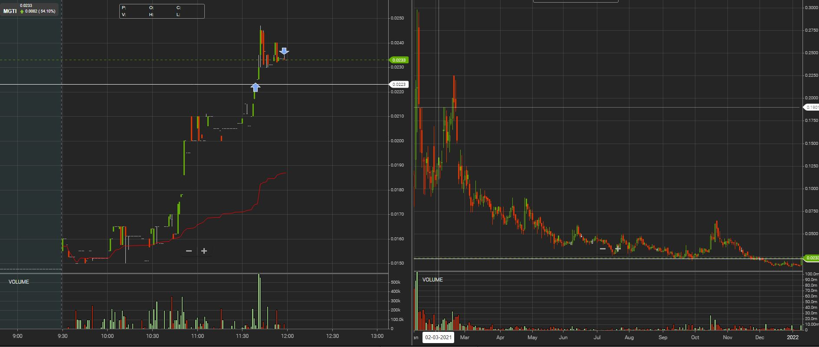Click the tallest green volume bar near 11:40

coord(259,301)
